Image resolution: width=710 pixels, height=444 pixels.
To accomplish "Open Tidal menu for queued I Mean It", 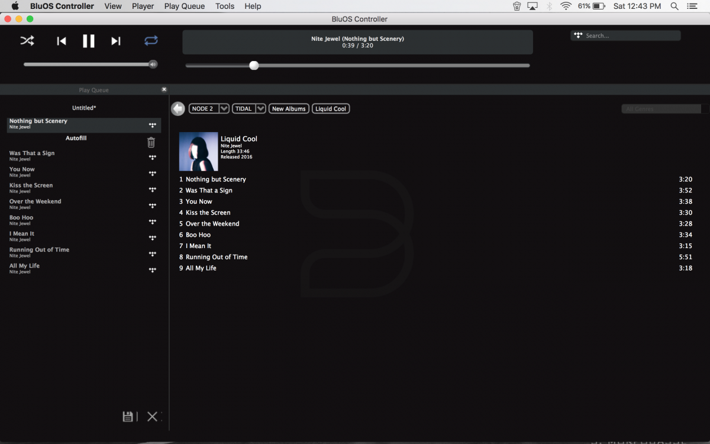I will coord(153,237).
